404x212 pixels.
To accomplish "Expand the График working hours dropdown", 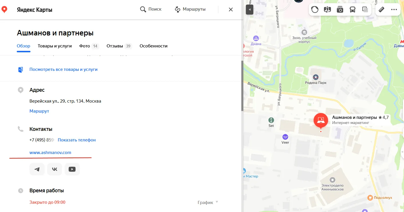I will point(208,202).
